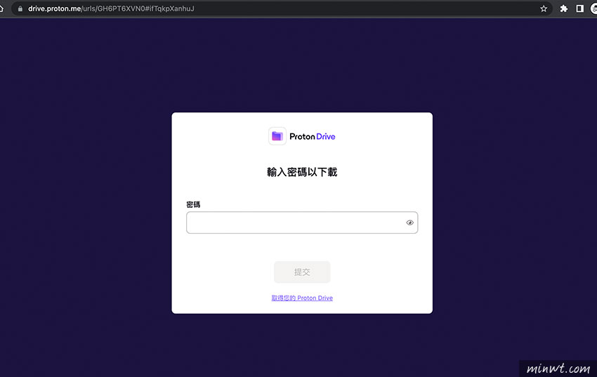The height and width of the screenshot is (377, 597).
Task: Click the 密碼 password input field
Action: tap(295, 223)
